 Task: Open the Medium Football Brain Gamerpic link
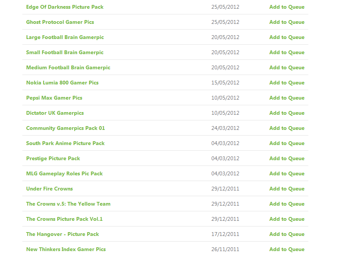coord(68,67)
